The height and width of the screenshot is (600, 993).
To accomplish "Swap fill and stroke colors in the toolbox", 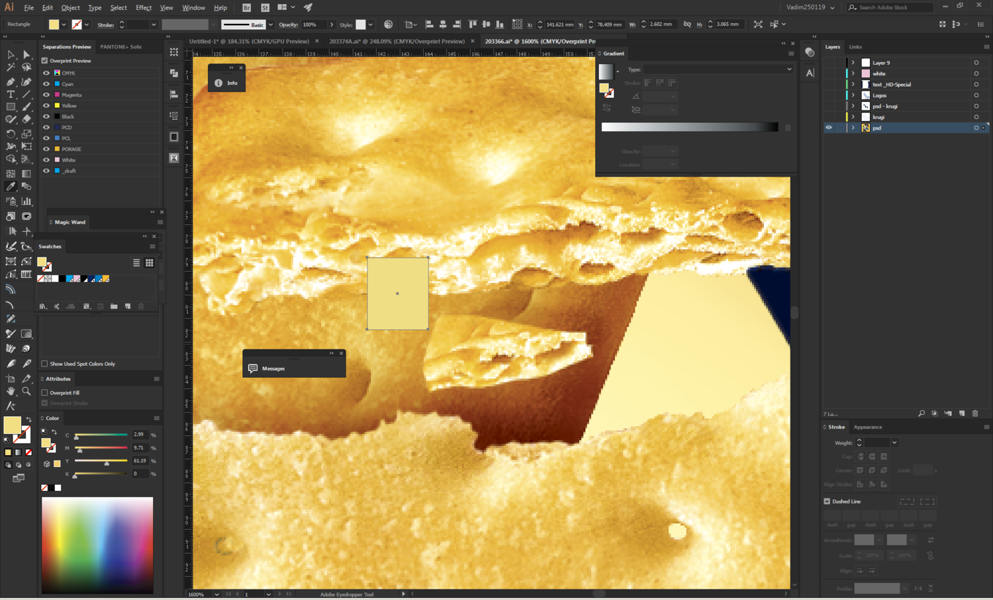I will coord(28,419).
